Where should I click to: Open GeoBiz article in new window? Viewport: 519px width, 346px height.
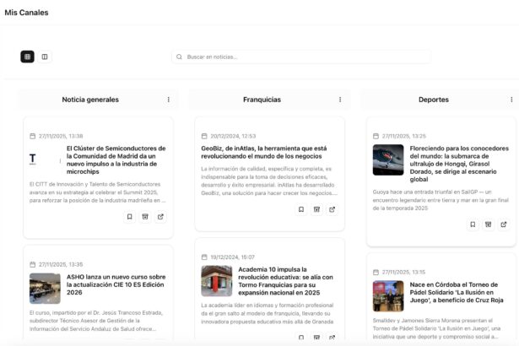point(332,209)
